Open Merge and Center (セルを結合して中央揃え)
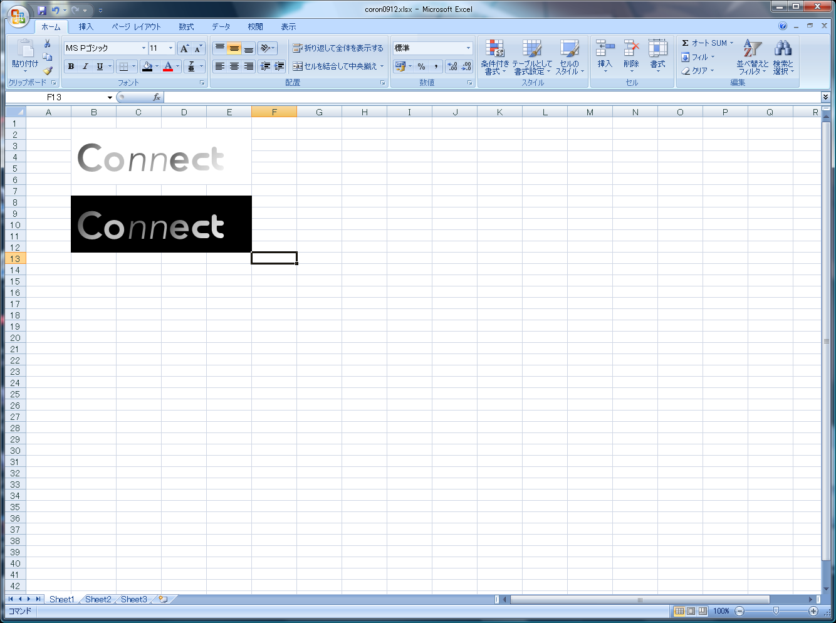Viewport: 836px width, 623px height. coord(338,66)
